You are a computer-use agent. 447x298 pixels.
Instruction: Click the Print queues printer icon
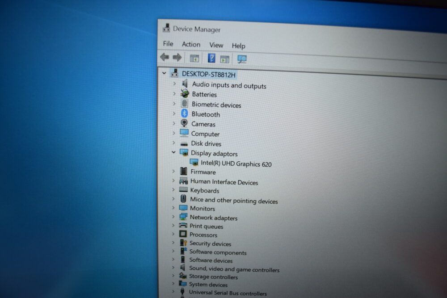pyautogui.click(x=183, y=225)
